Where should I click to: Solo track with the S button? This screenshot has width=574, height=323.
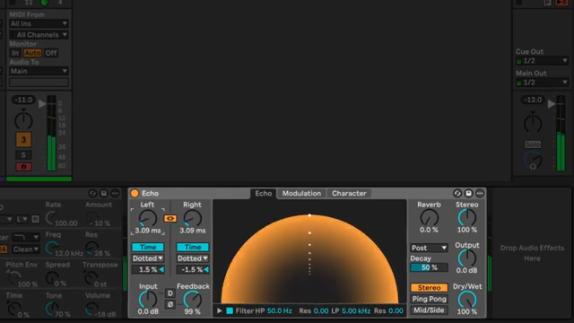coord(23,155)
